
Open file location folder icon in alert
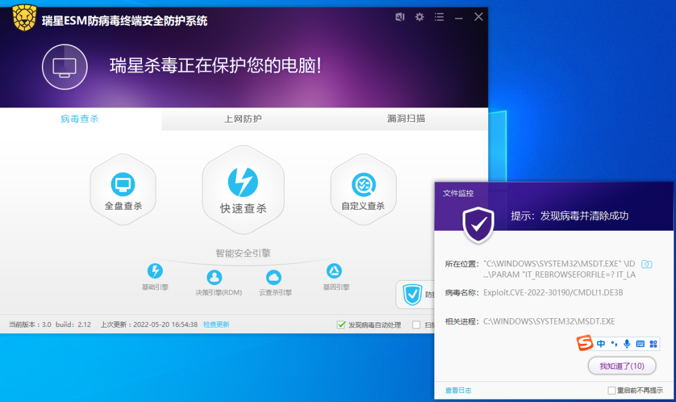pyautogui.click(x=647, y=264)
